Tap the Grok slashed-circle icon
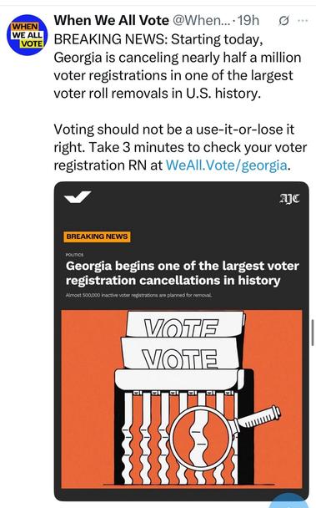The height and width of the screenshot is (508, 316). pyautogui.click(x=283, y=21)
